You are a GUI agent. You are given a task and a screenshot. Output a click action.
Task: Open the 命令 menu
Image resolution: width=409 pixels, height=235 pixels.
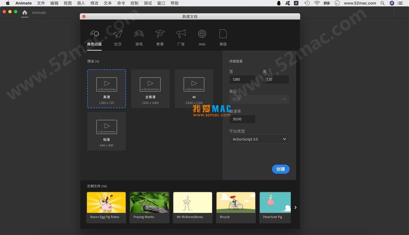click(x=121, y=3)
